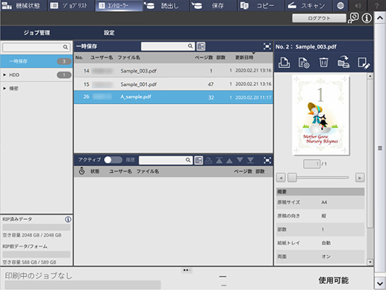Open the 設定 settings menu
The height and width of the screenshot is (290, 386).
tap(109, 33)
